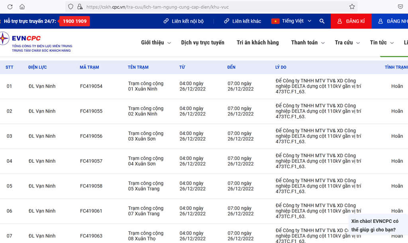
Task: Open Liên kết nội bộ link
Action: (x=184, y=21)
